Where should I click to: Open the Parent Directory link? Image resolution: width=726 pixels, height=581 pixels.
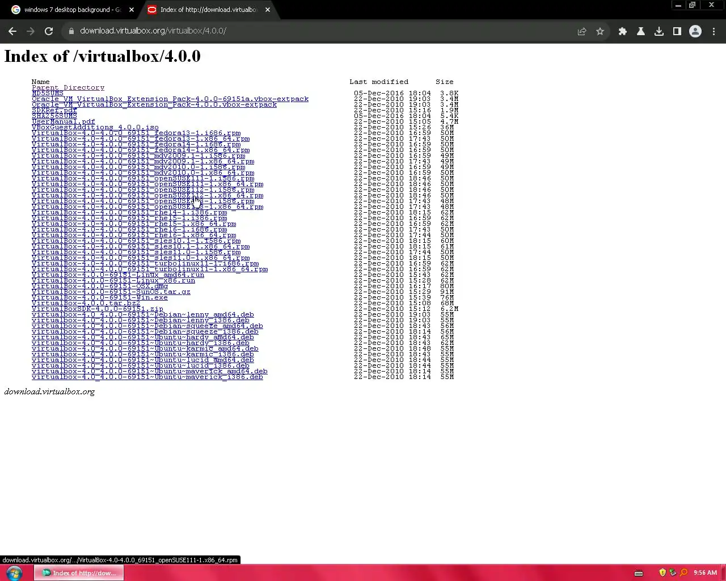click(x=68, y=87)
